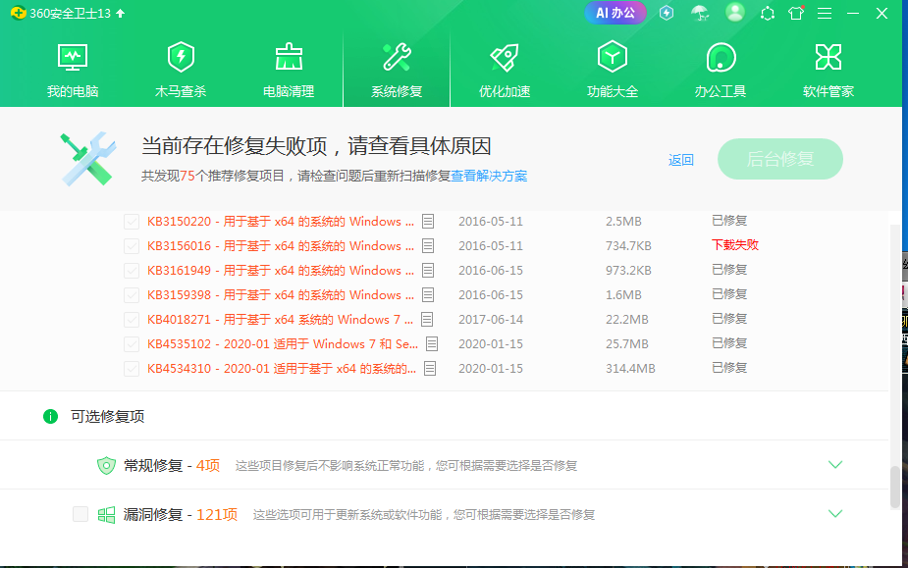The image size is (908, 568).
Task: Check the box for KB3150220 patch
Action: tap(132, 222)
